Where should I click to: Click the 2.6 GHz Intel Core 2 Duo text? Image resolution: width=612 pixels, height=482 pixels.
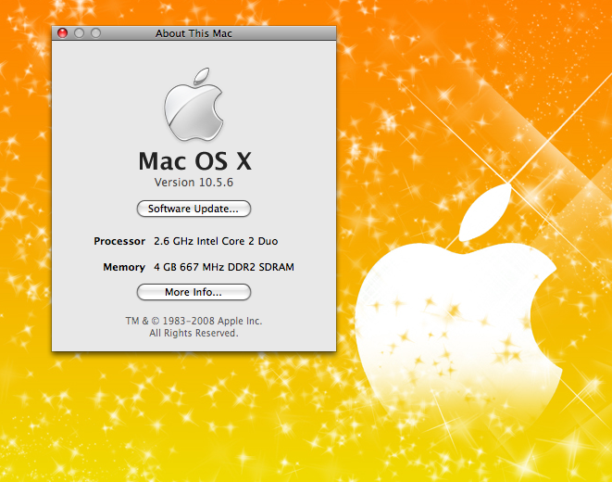tap(216, 241)
